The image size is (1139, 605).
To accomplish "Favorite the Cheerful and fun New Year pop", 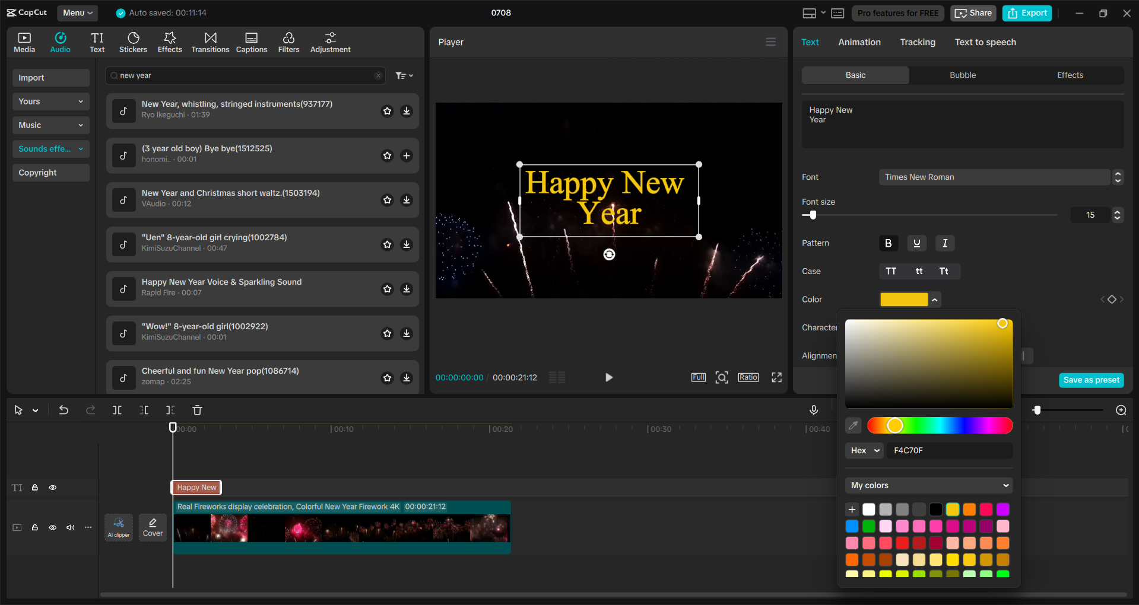I will [387, 378].
